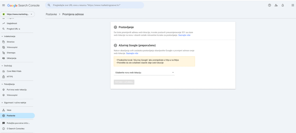Click 'Saznajte više' link under Postavljanje
Image resolution: width=296 pixels, height=133 pixels.
[x=184, y=35]
